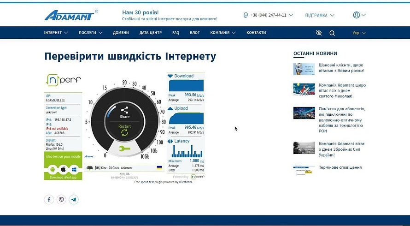Open news з Днем Збройних Сил
This screenshot has width=410, height=226.
[341, 149]
